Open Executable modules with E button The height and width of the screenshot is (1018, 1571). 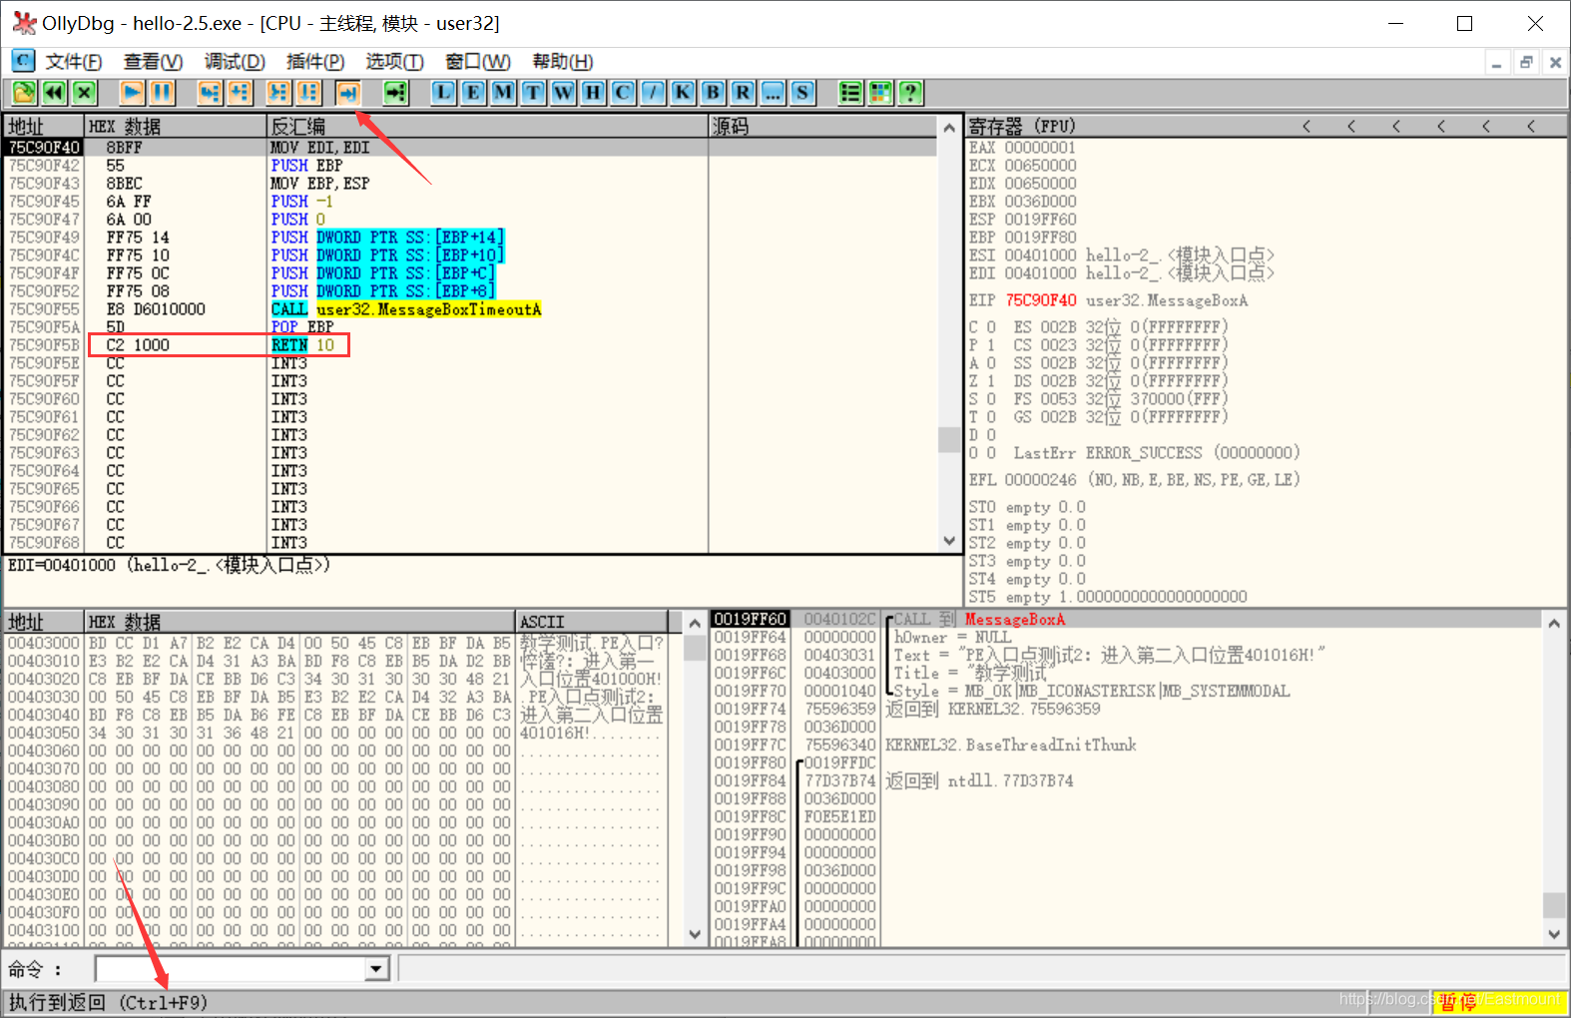coord(473,93)
